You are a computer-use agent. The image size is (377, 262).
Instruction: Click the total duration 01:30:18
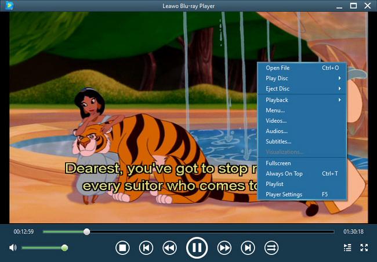tap(353, 232)
